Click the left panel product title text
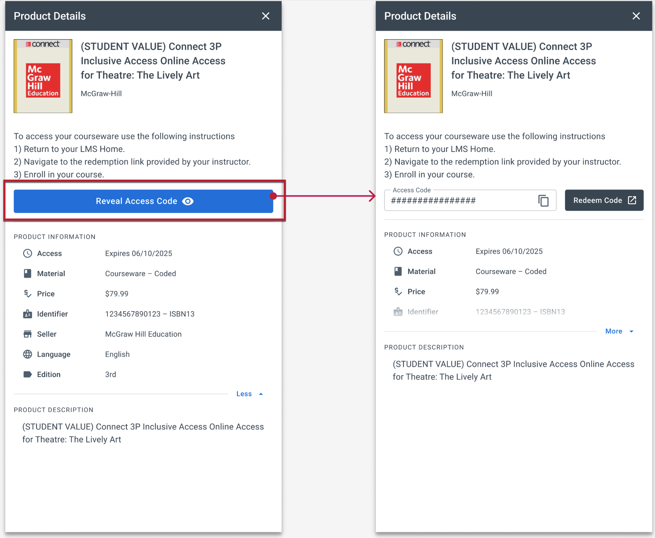The height and width of the screenshot is (538, 655). [x=153, y=61]
